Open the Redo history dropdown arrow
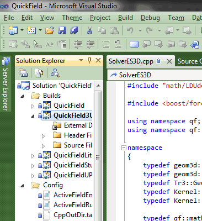 [x=160, y=30]
